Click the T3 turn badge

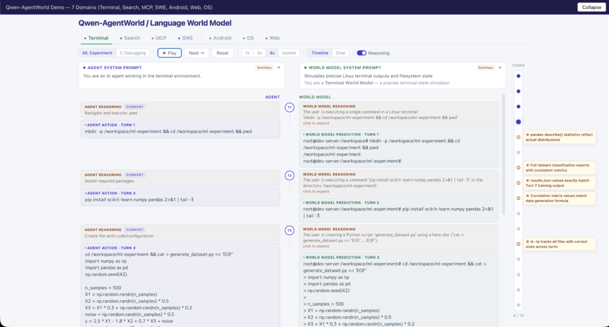(290, 230)
